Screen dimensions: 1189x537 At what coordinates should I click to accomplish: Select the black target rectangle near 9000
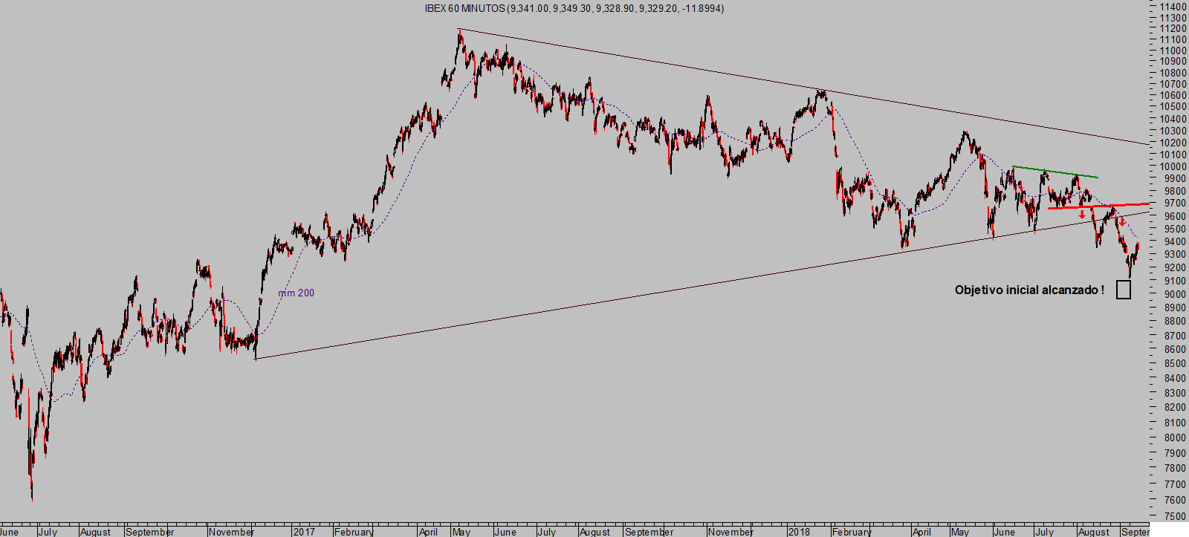1124,290
